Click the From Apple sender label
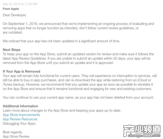Screen dimensions: 163x139 (11, 9)
